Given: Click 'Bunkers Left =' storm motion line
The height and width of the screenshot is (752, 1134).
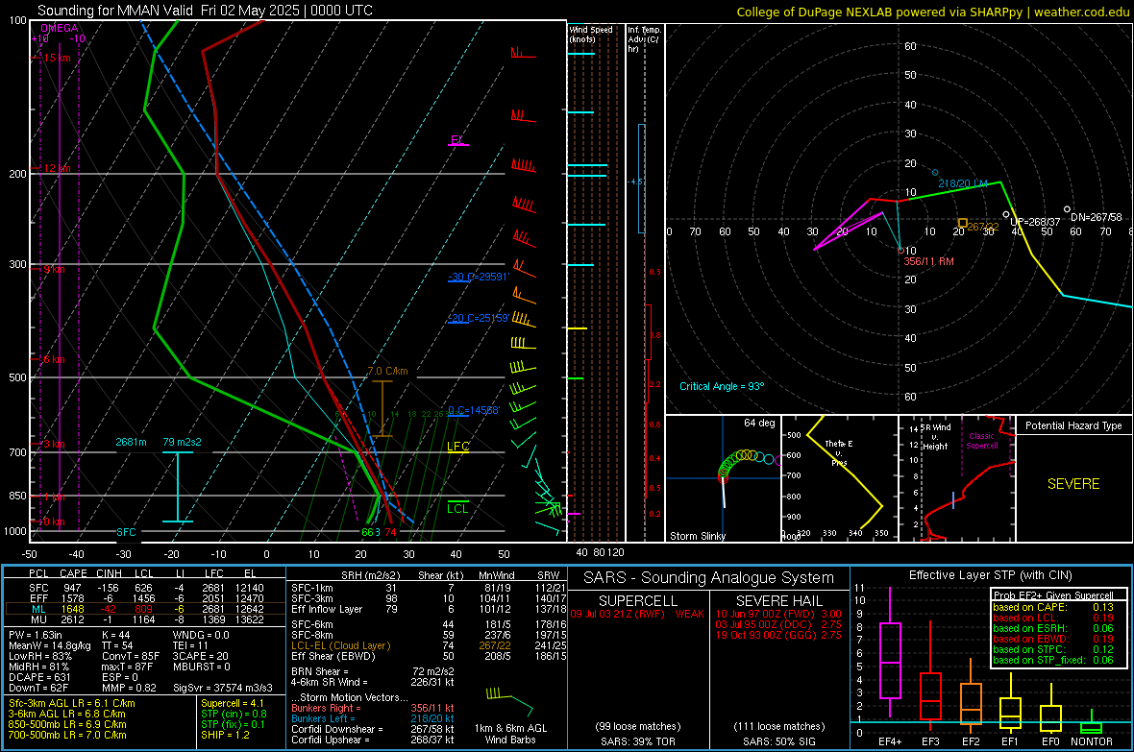Looking at the screenshot, I should pyautogui.click(x=373, y=718).
